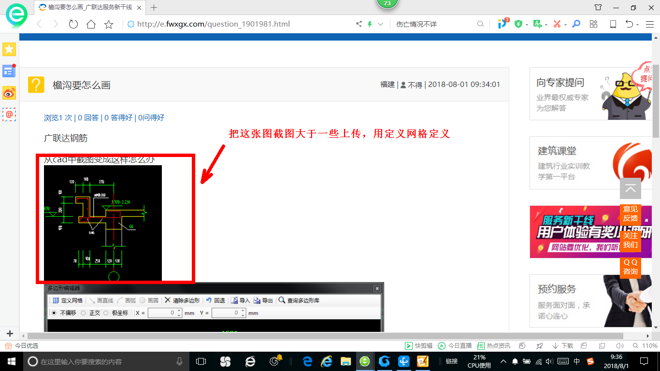
Task: Click the blue key password manager icon
Action: click(x=576, y=24)
